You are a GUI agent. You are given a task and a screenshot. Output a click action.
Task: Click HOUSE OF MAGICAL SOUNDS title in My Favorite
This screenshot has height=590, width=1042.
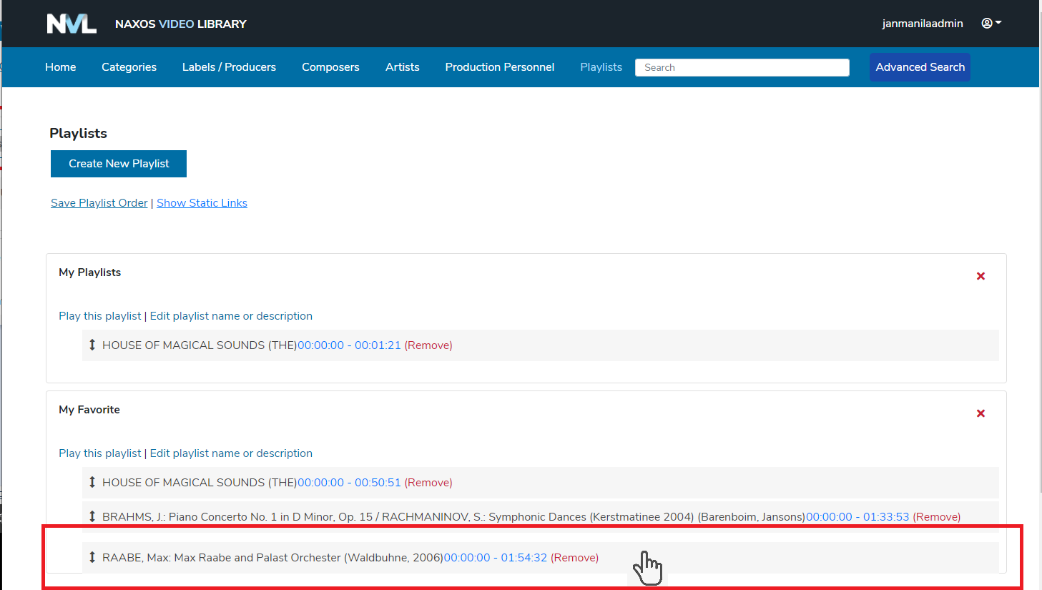coord(200,483)
